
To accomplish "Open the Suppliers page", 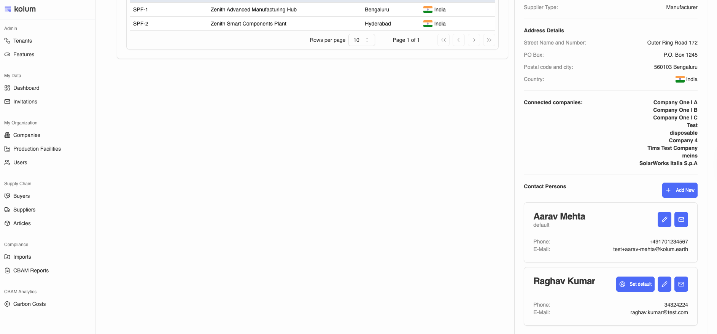I will coord(24,210).
